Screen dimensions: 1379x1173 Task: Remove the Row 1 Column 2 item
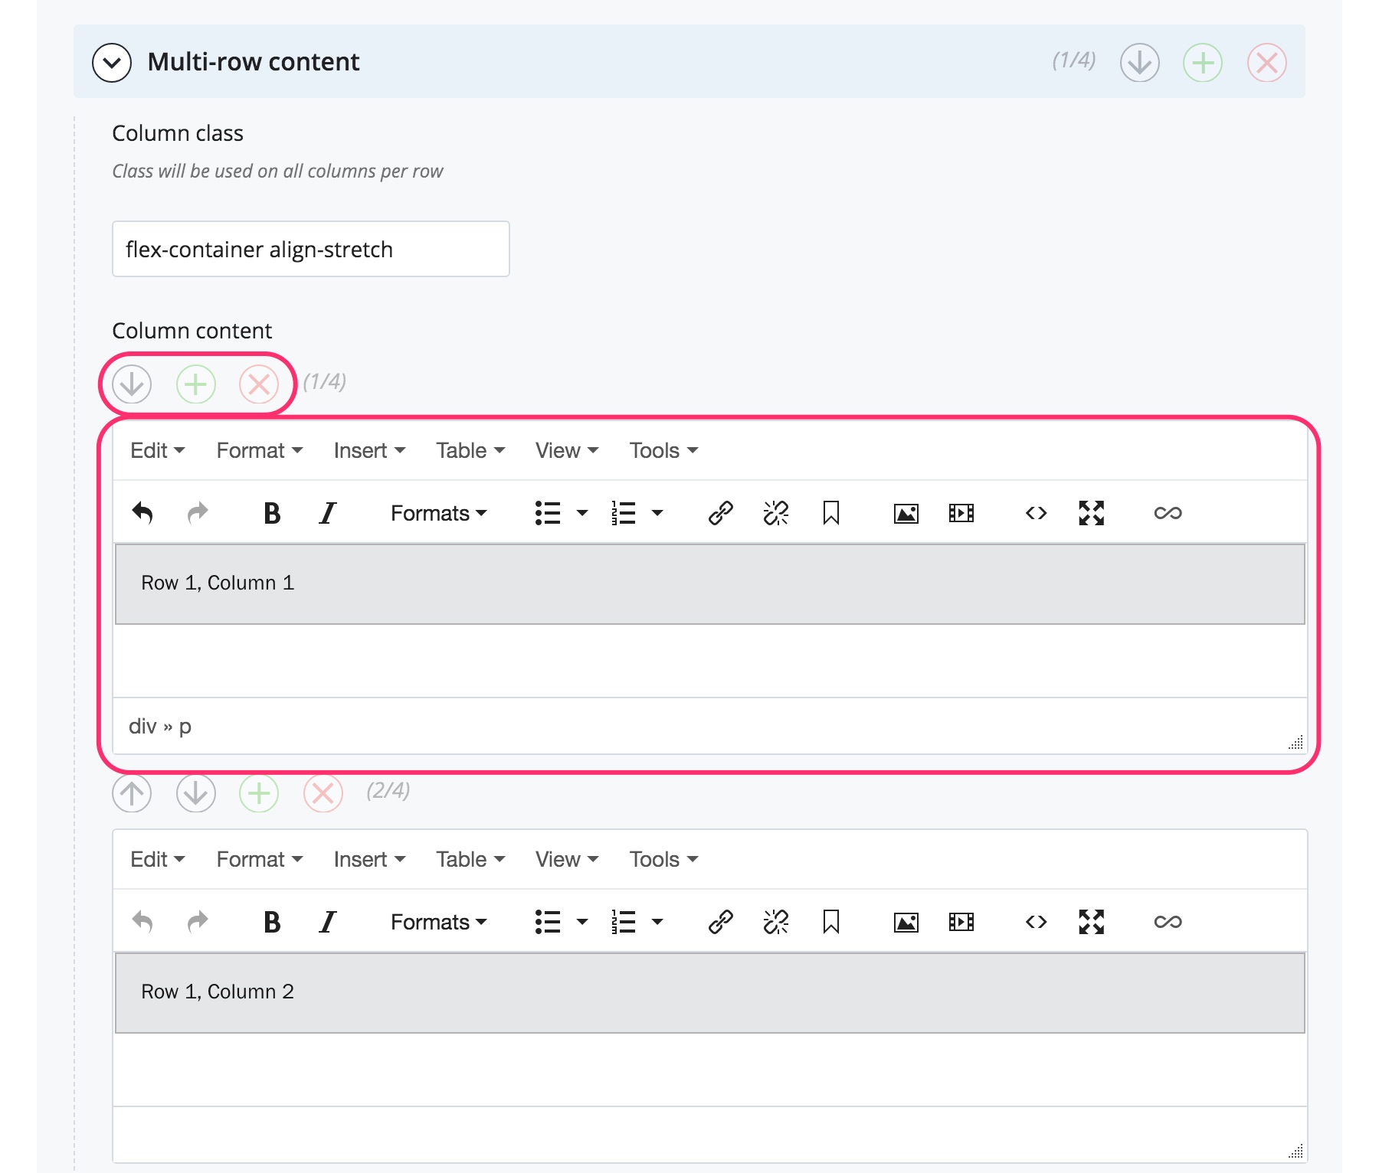(322, 795)
